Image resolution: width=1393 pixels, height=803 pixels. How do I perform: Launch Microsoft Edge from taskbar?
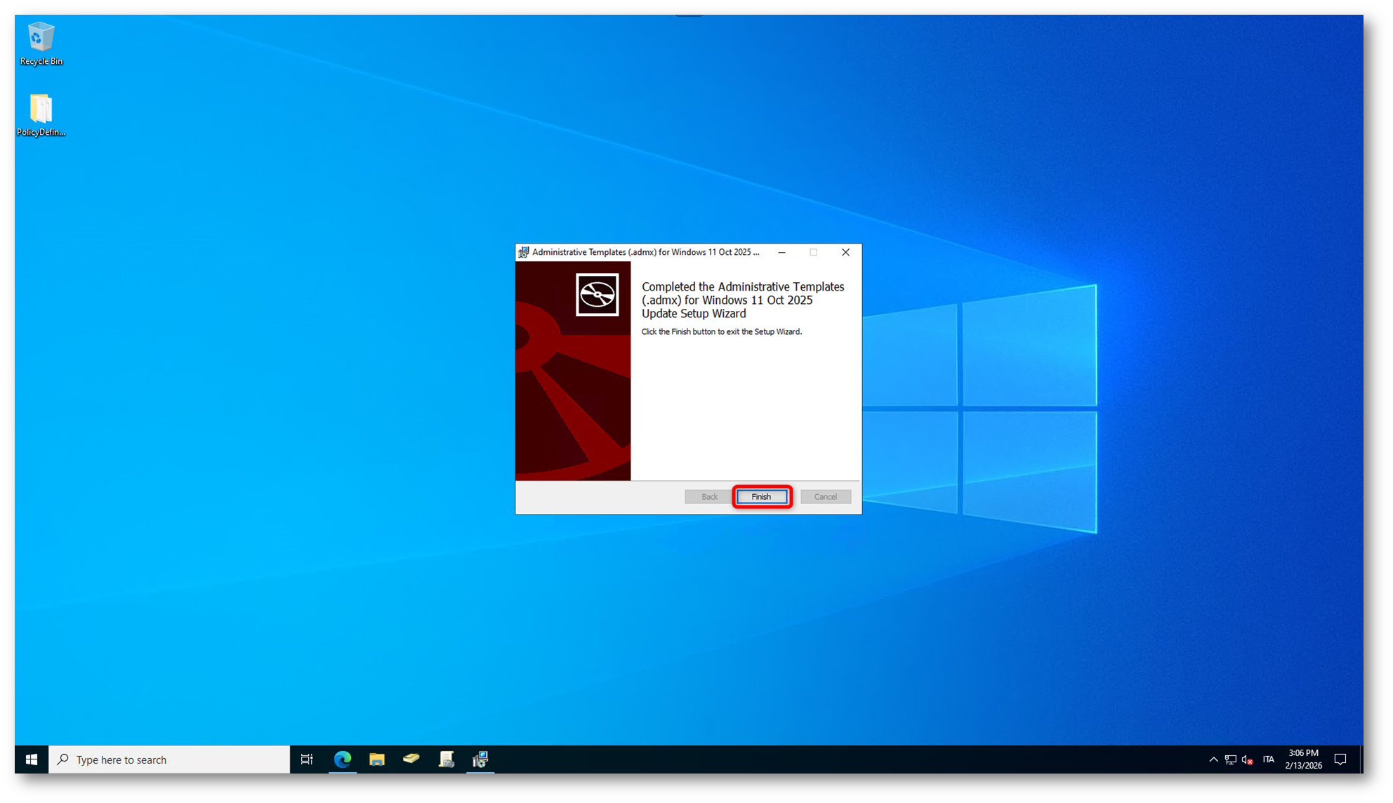point(343,759)
